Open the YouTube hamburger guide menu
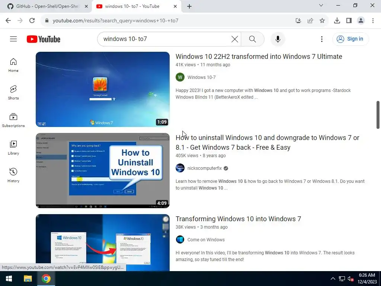The height and width of the screenshot is (286, 381). click(x=13, y=39)
